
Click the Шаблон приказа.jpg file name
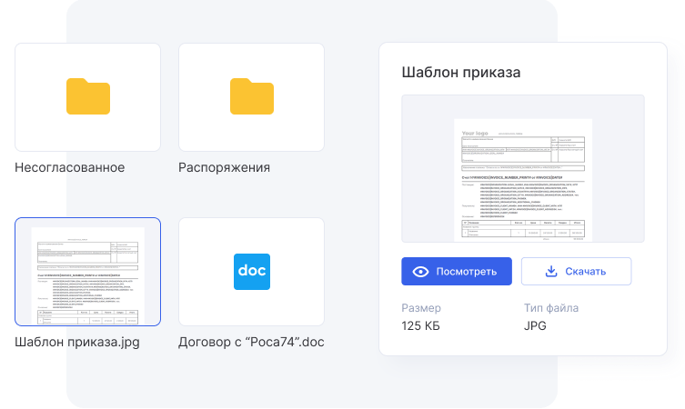[x=77, y=342]
